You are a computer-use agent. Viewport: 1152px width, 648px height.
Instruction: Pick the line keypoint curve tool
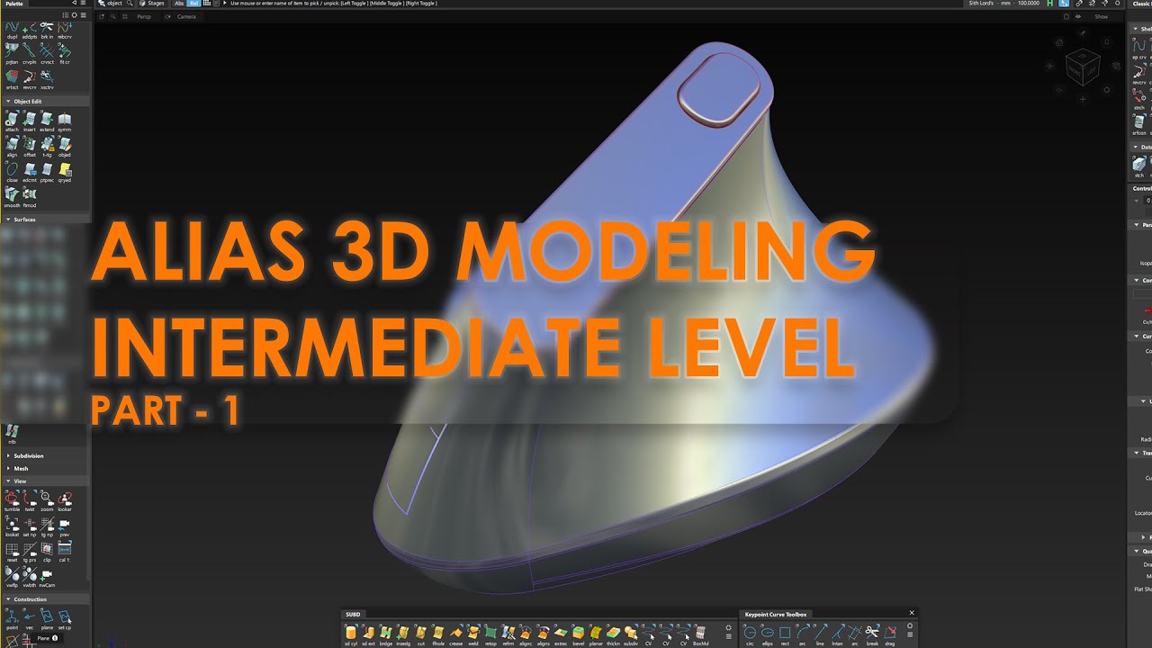tap(820, 635)
